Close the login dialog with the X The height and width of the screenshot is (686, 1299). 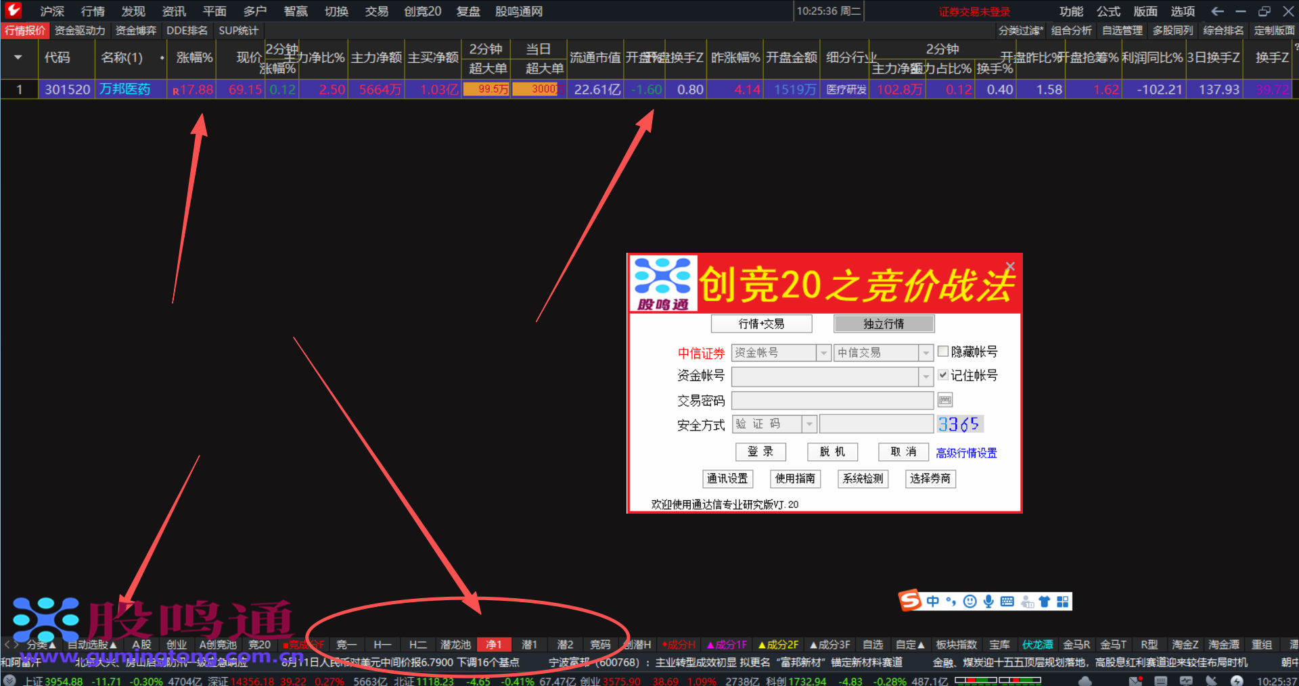[x=1010, y=266]
